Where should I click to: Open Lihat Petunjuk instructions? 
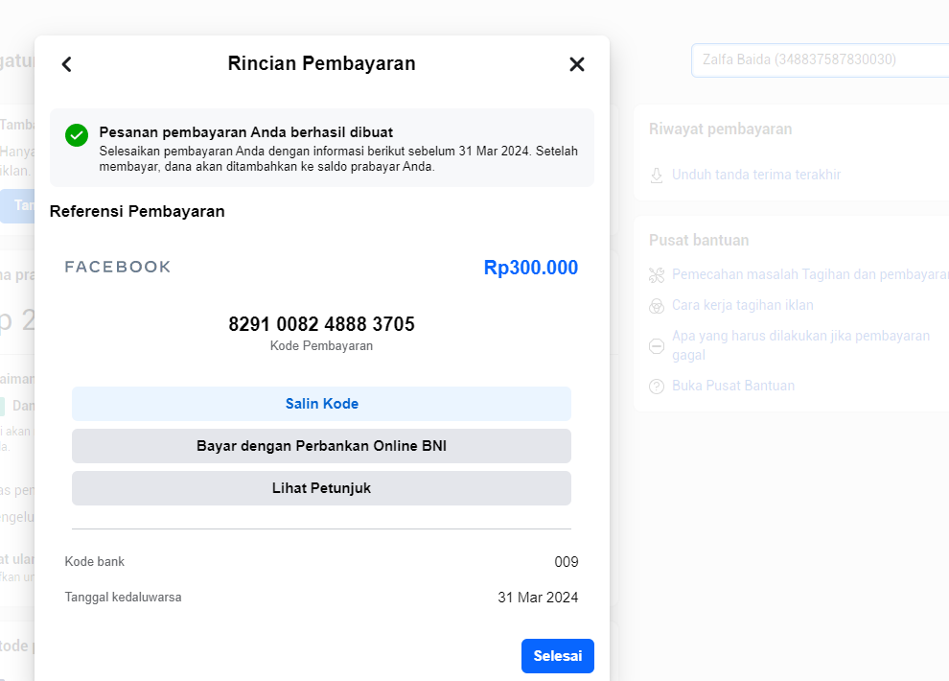pos(321,488)
